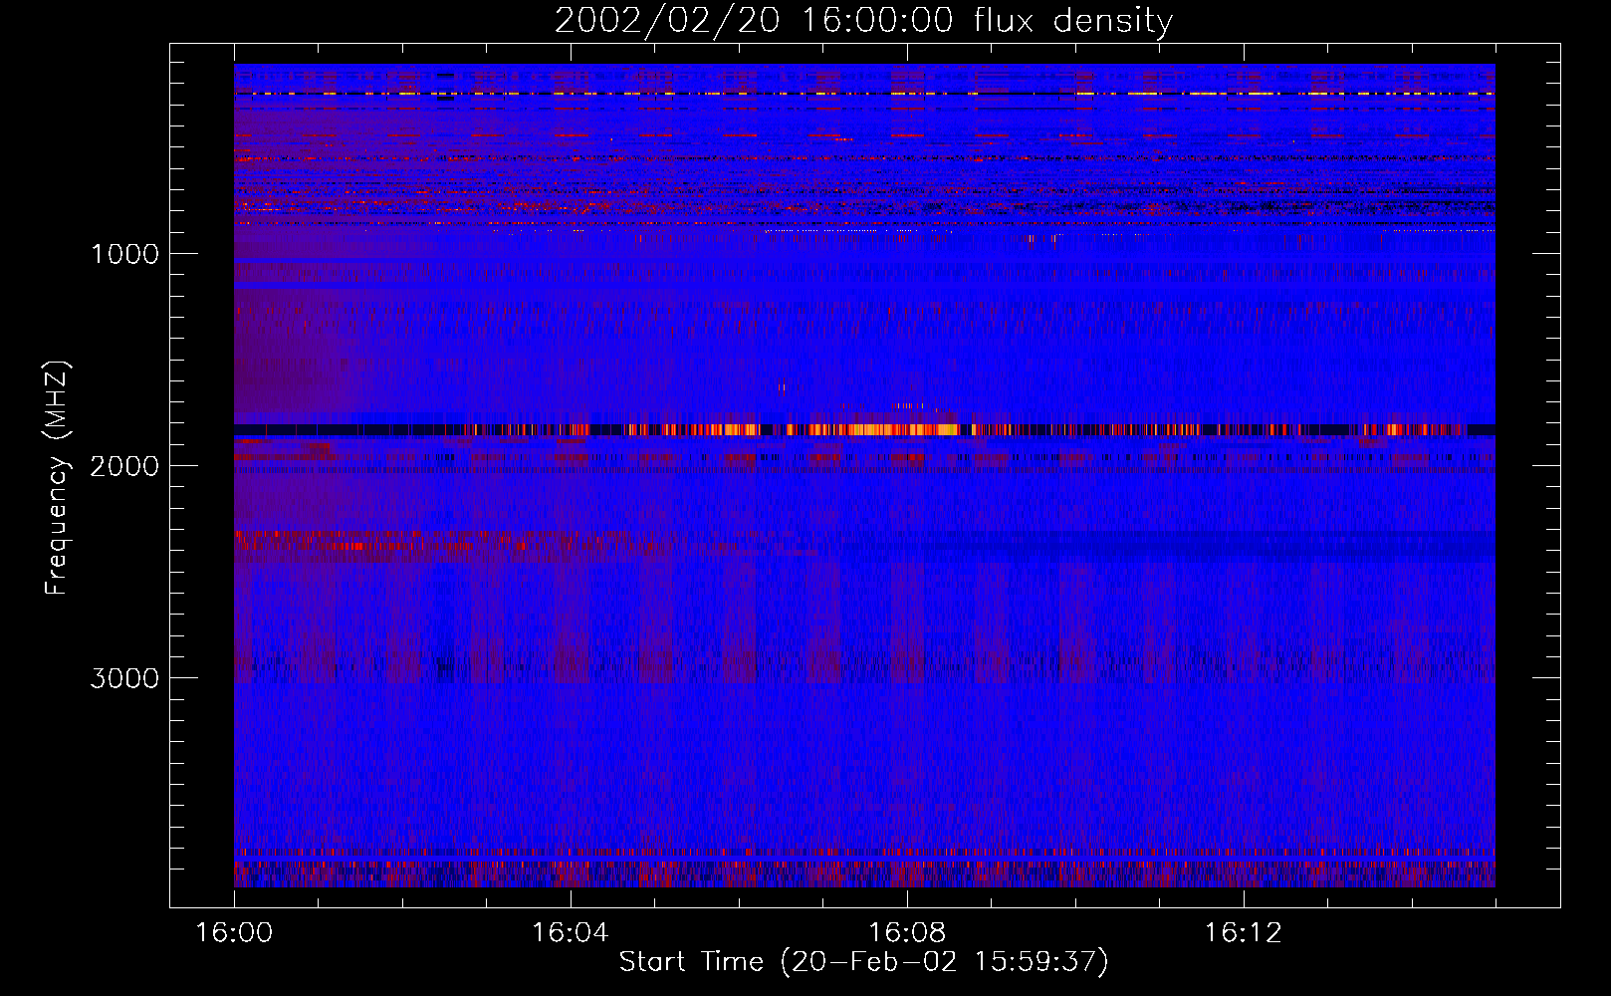The image size is (1611, 996).
Task: Click the '16:04' time tick label
Action: tap(570, 933)
